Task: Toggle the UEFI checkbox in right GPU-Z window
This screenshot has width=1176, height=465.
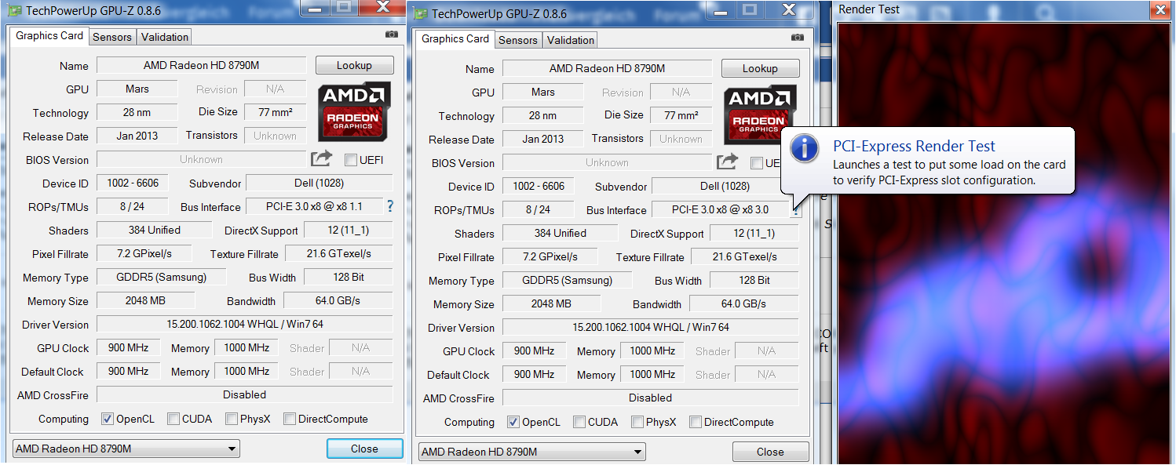Action: point(757,163)
